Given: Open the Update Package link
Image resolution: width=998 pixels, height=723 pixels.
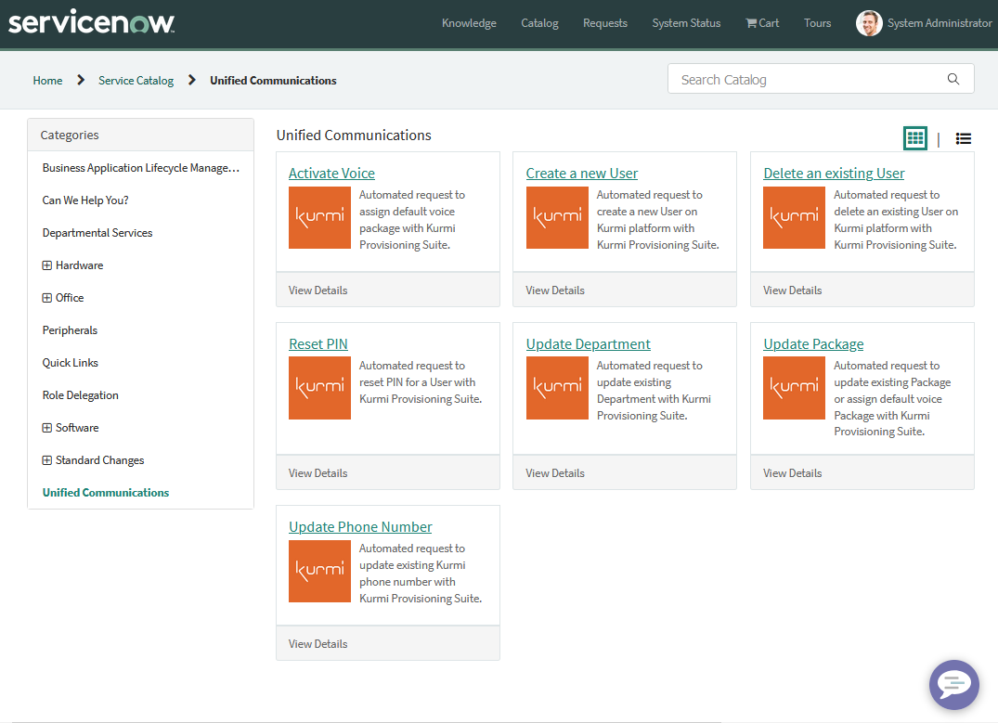Looking at the screenshot, I should 813,343.
